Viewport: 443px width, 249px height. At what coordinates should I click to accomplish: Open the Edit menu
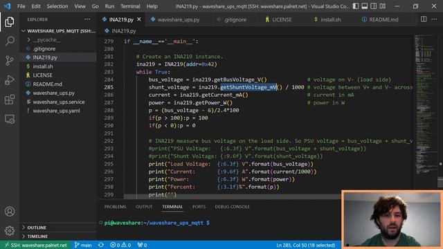(36, 6)
